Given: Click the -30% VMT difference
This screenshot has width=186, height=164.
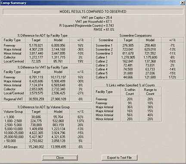Looking at the screenshot, I should pyautogui.click(x=81, y=81).
